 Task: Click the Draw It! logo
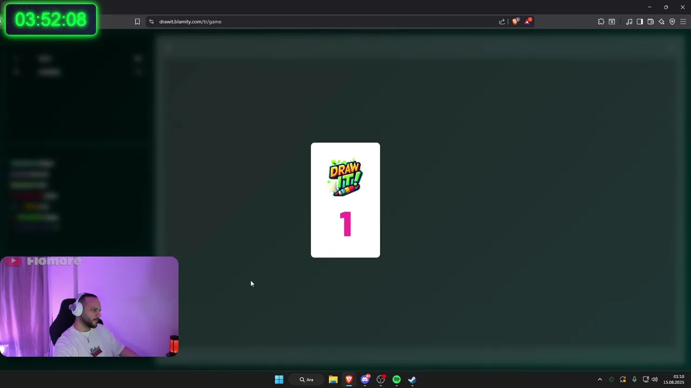point(345,178)
